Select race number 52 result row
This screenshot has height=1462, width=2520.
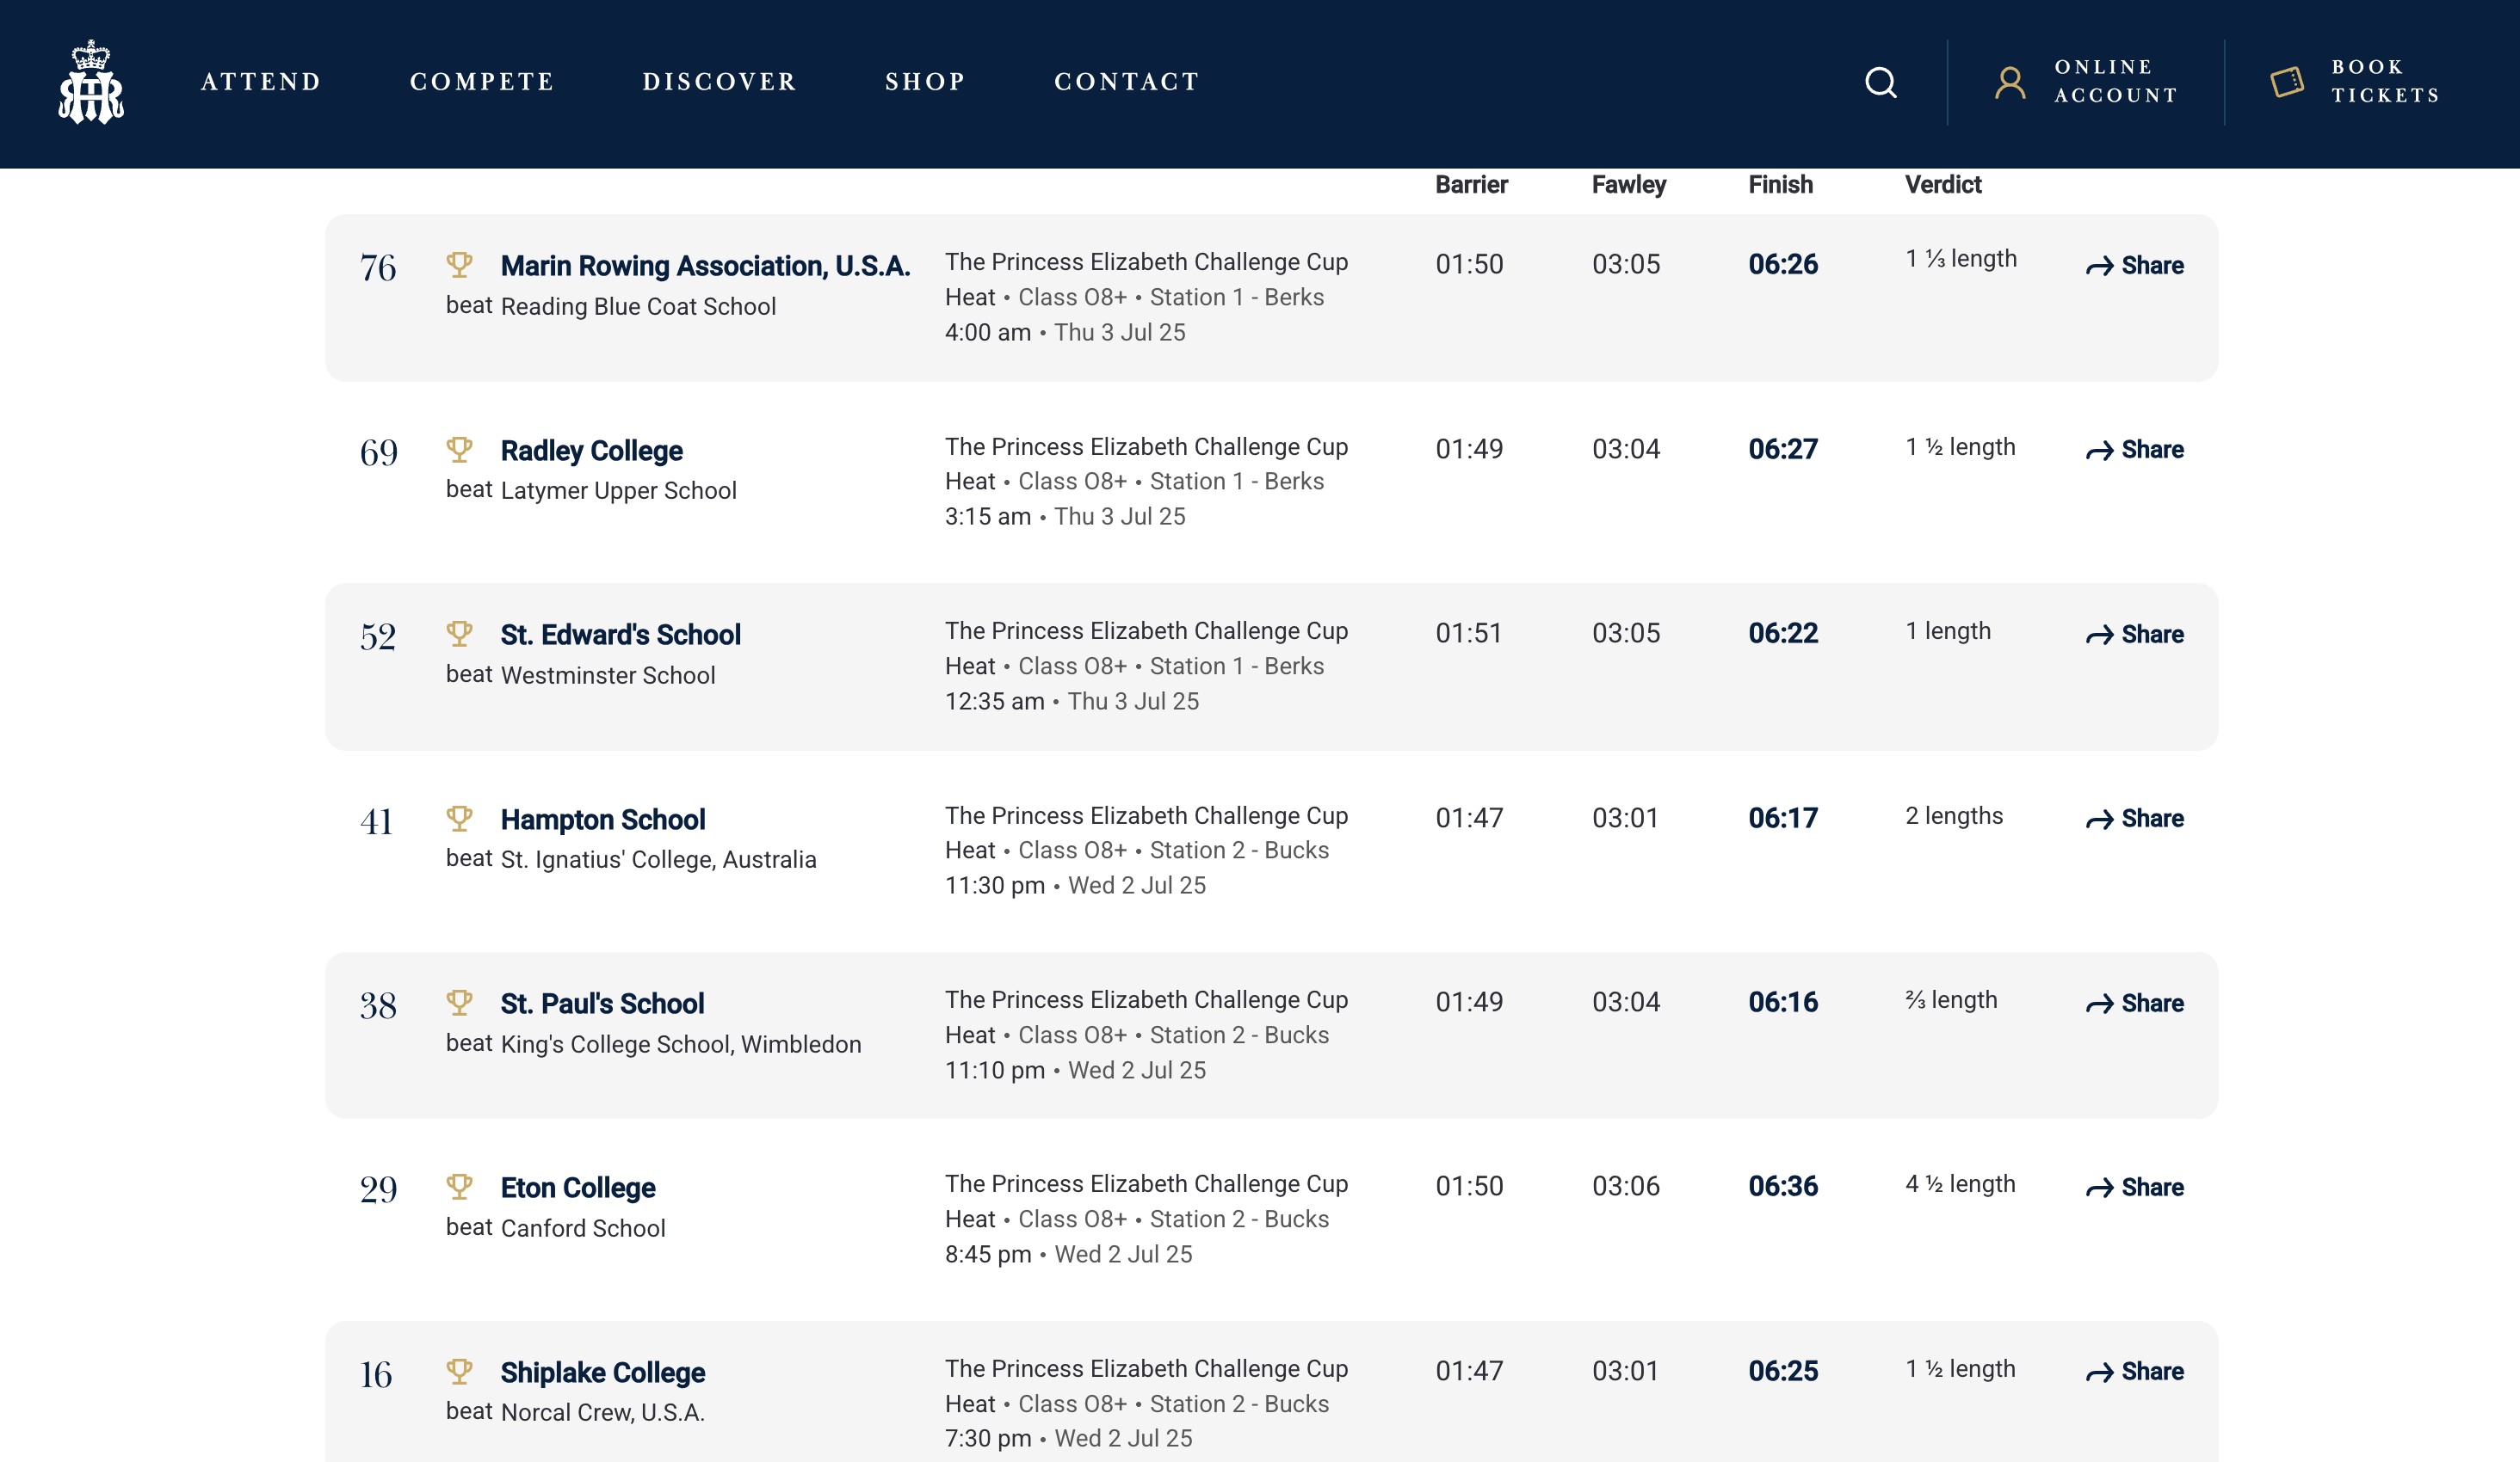point(378,636)
